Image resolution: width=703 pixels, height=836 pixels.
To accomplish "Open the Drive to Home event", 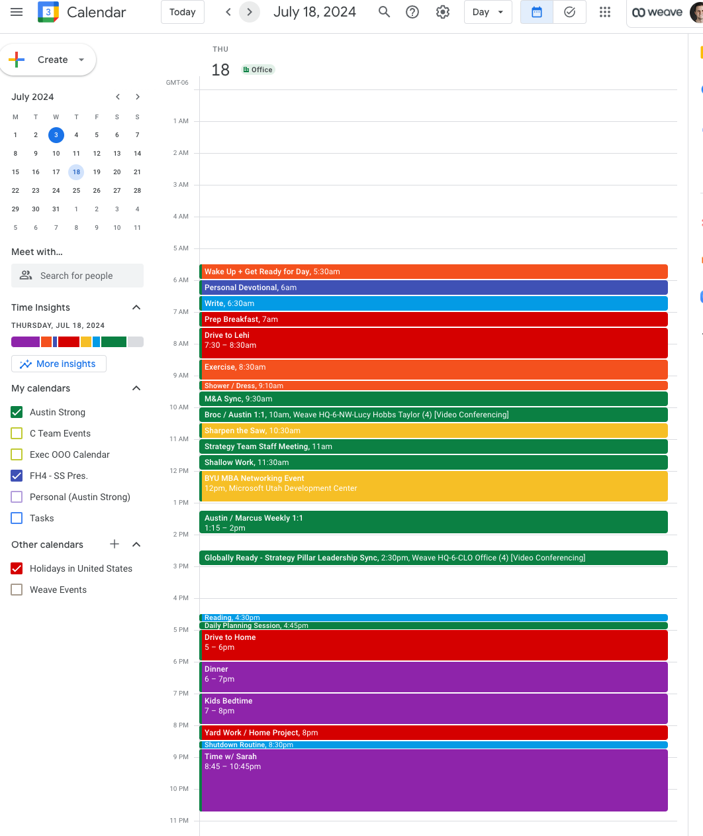I will pos(434,645).
